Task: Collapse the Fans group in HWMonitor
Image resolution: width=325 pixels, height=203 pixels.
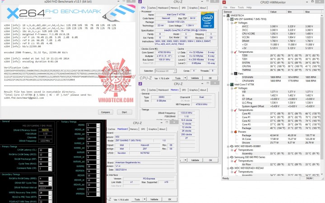Action: pyautogui.click(x=232, y=74)
